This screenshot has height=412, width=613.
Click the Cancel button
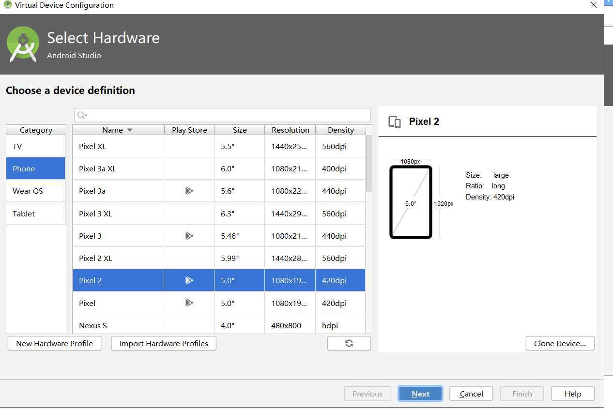pyautogui.click(x=471, y=394)
